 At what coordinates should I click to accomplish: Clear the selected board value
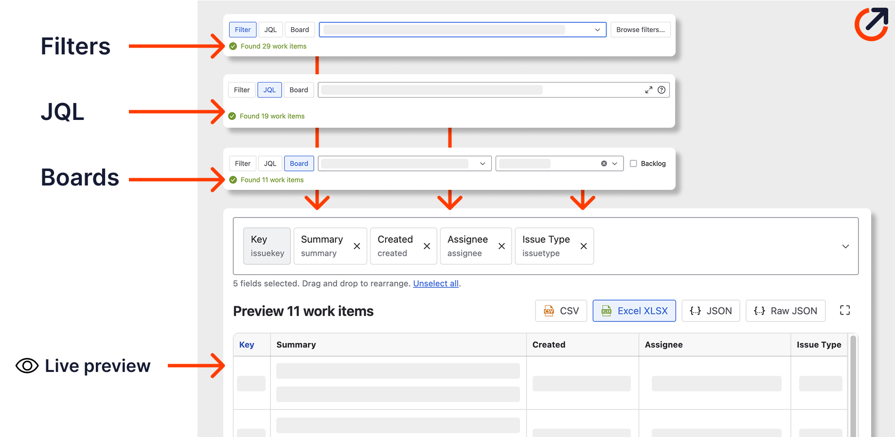point(604,163)
